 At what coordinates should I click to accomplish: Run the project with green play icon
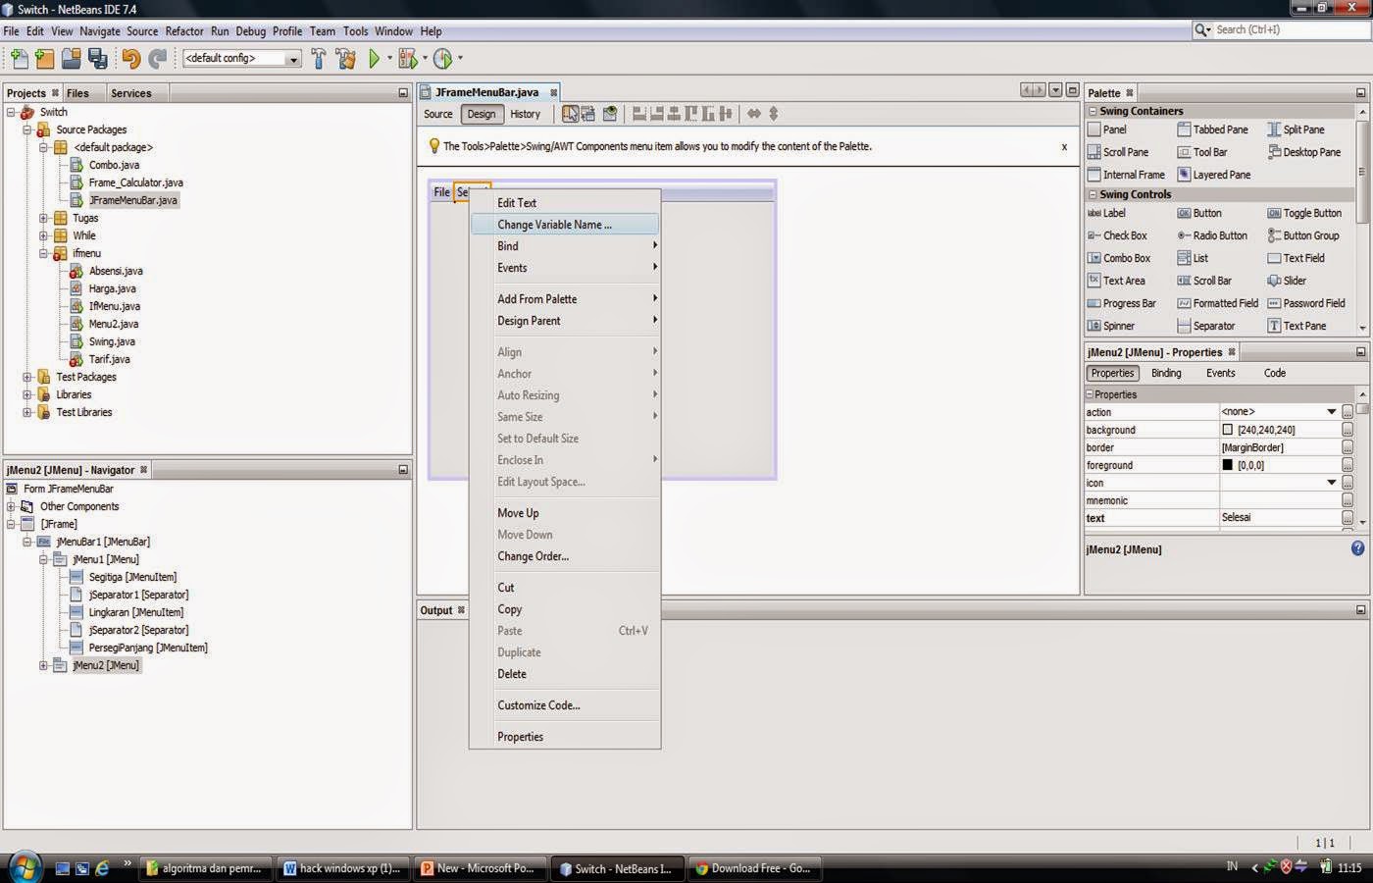(374, 59)
